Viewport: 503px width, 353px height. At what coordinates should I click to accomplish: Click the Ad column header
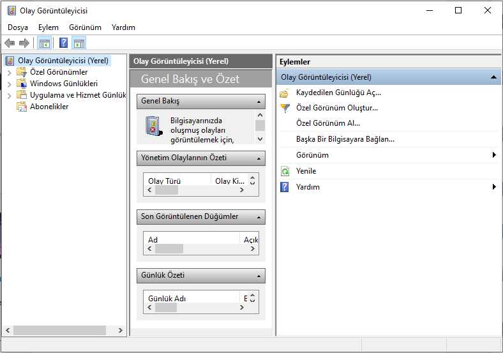tap(191, 239)
